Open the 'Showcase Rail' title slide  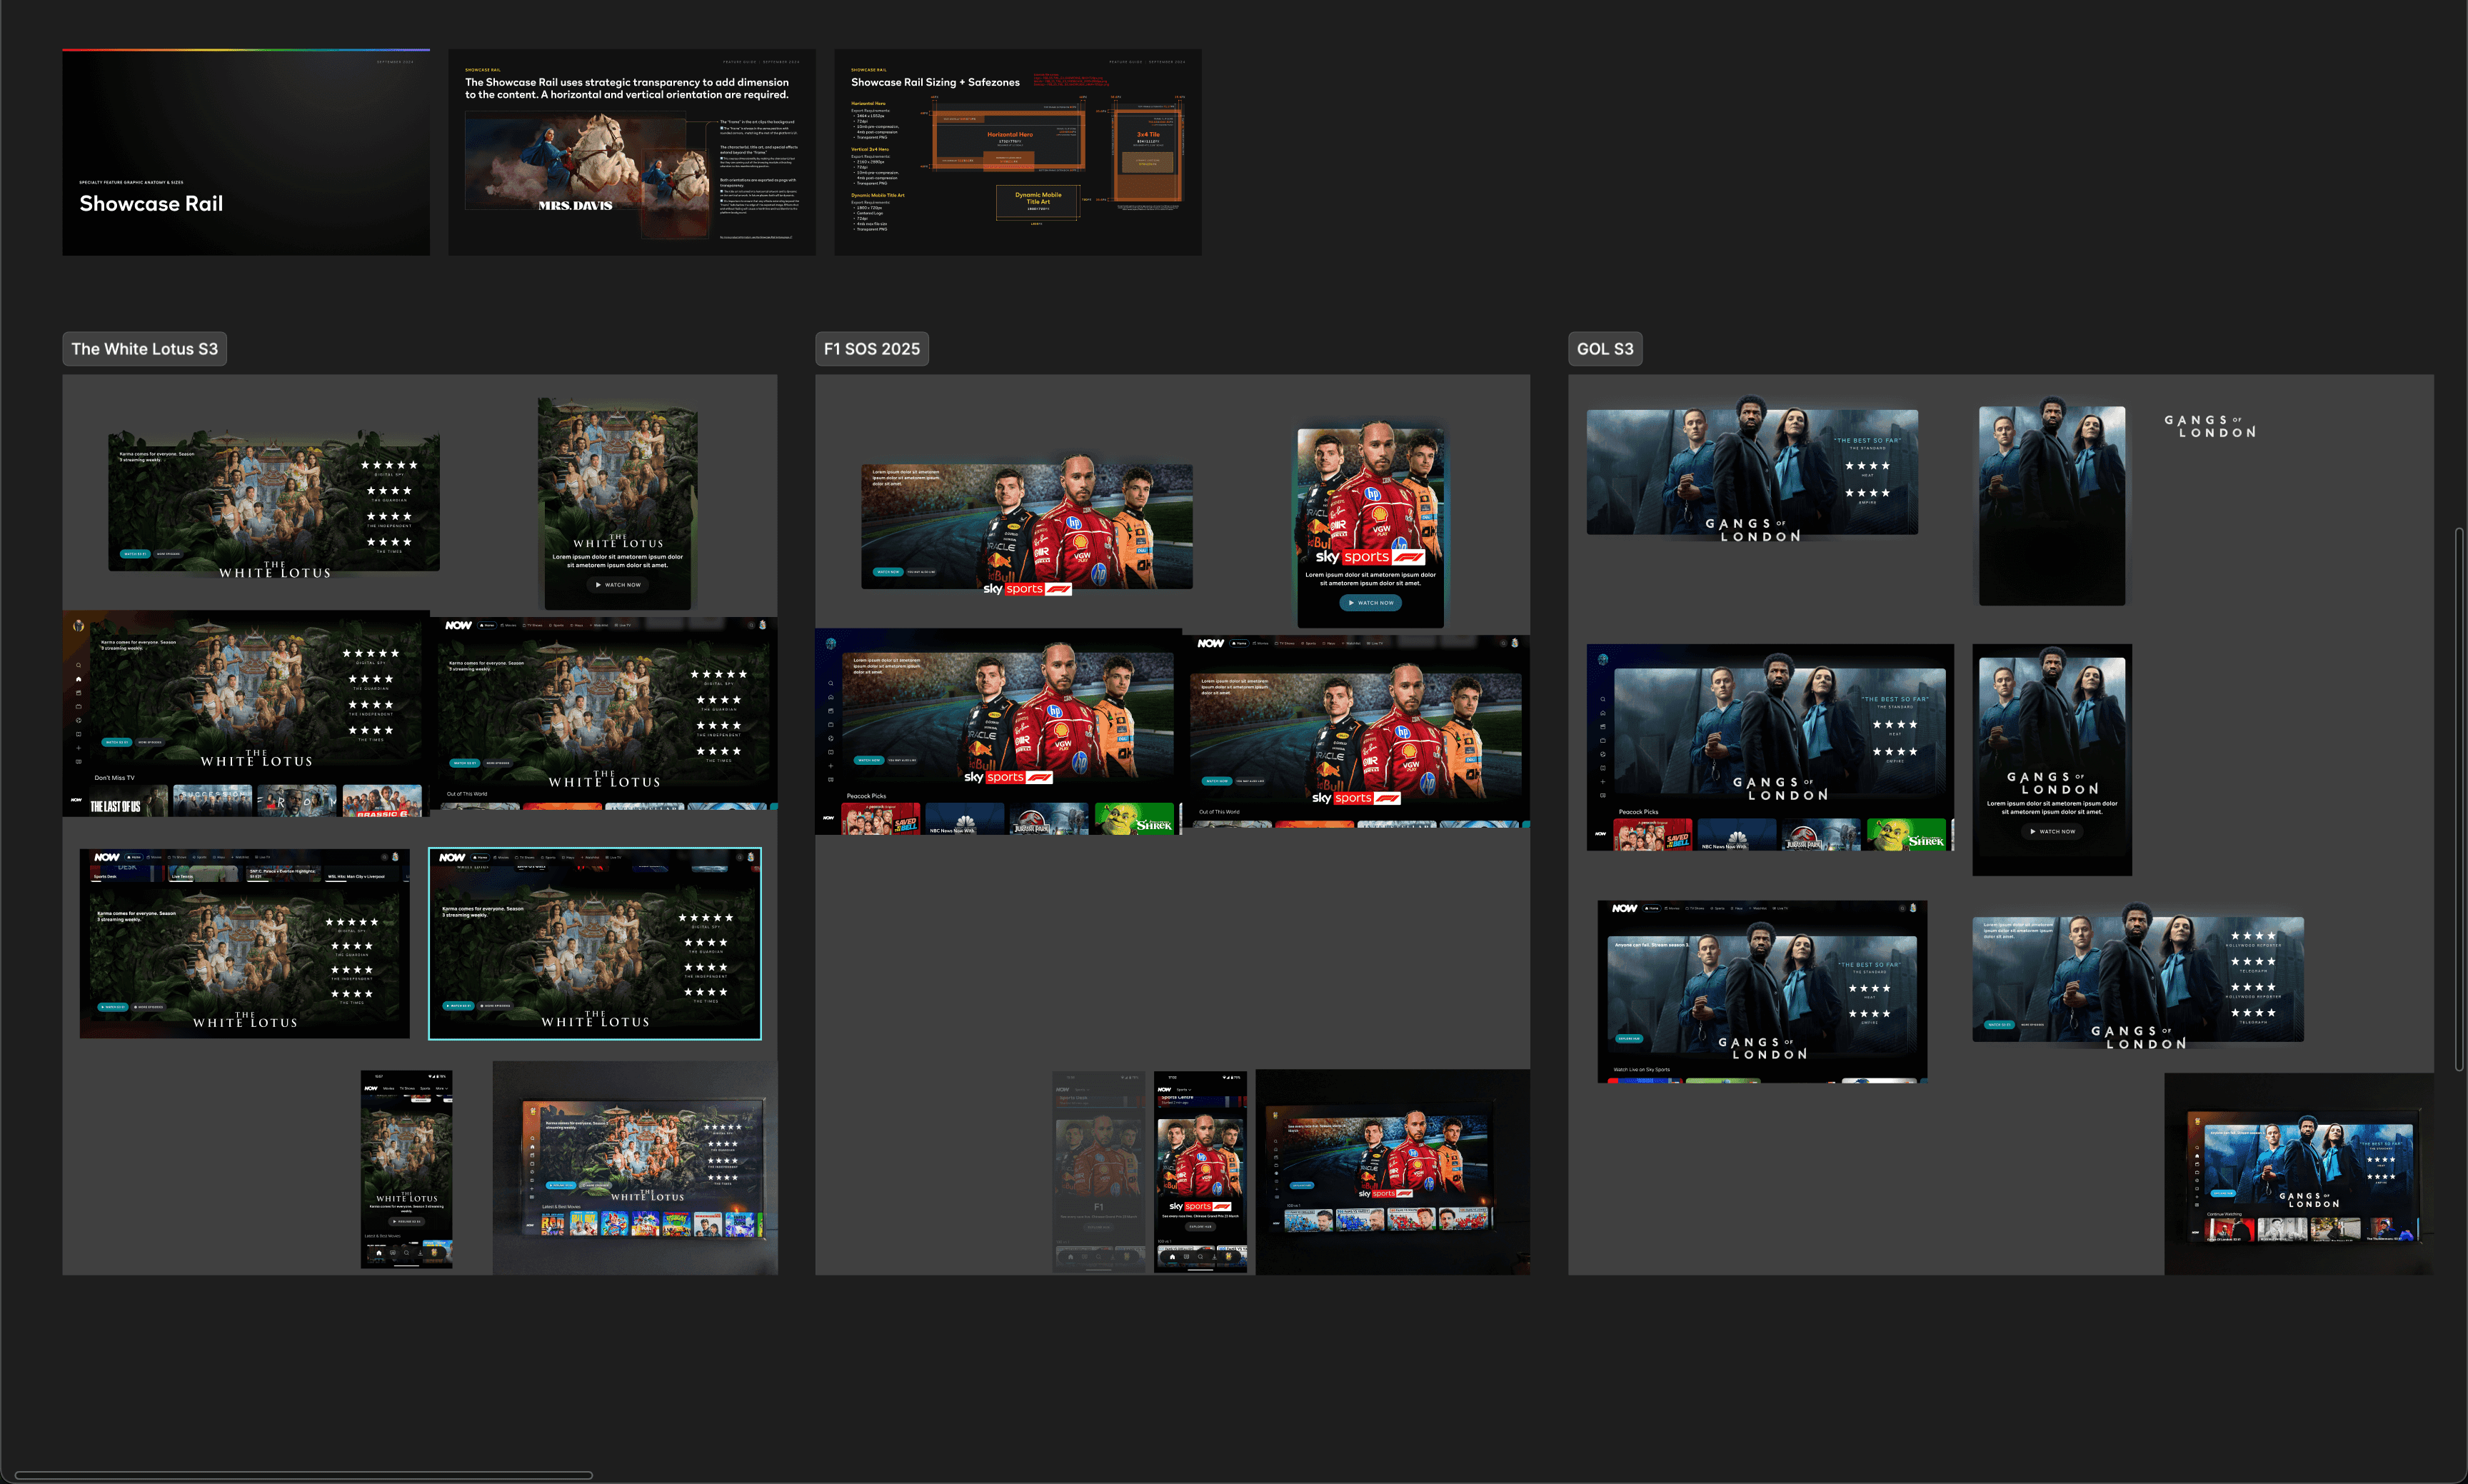[x=246, y=152]
